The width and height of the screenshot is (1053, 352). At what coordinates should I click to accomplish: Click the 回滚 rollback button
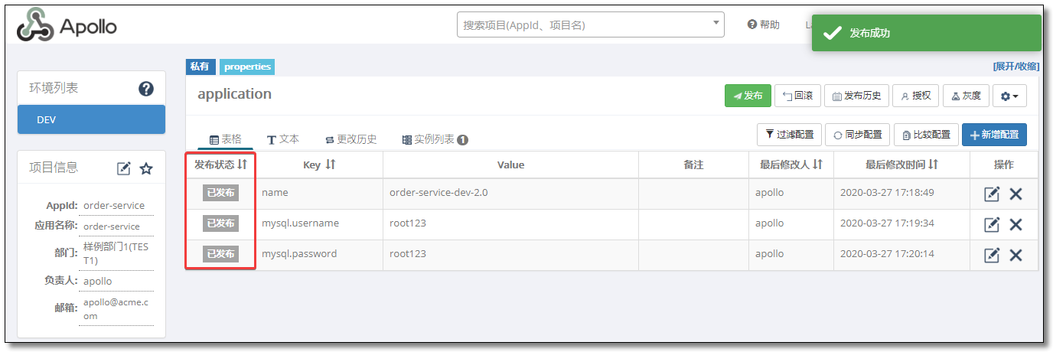pos(797,96)
